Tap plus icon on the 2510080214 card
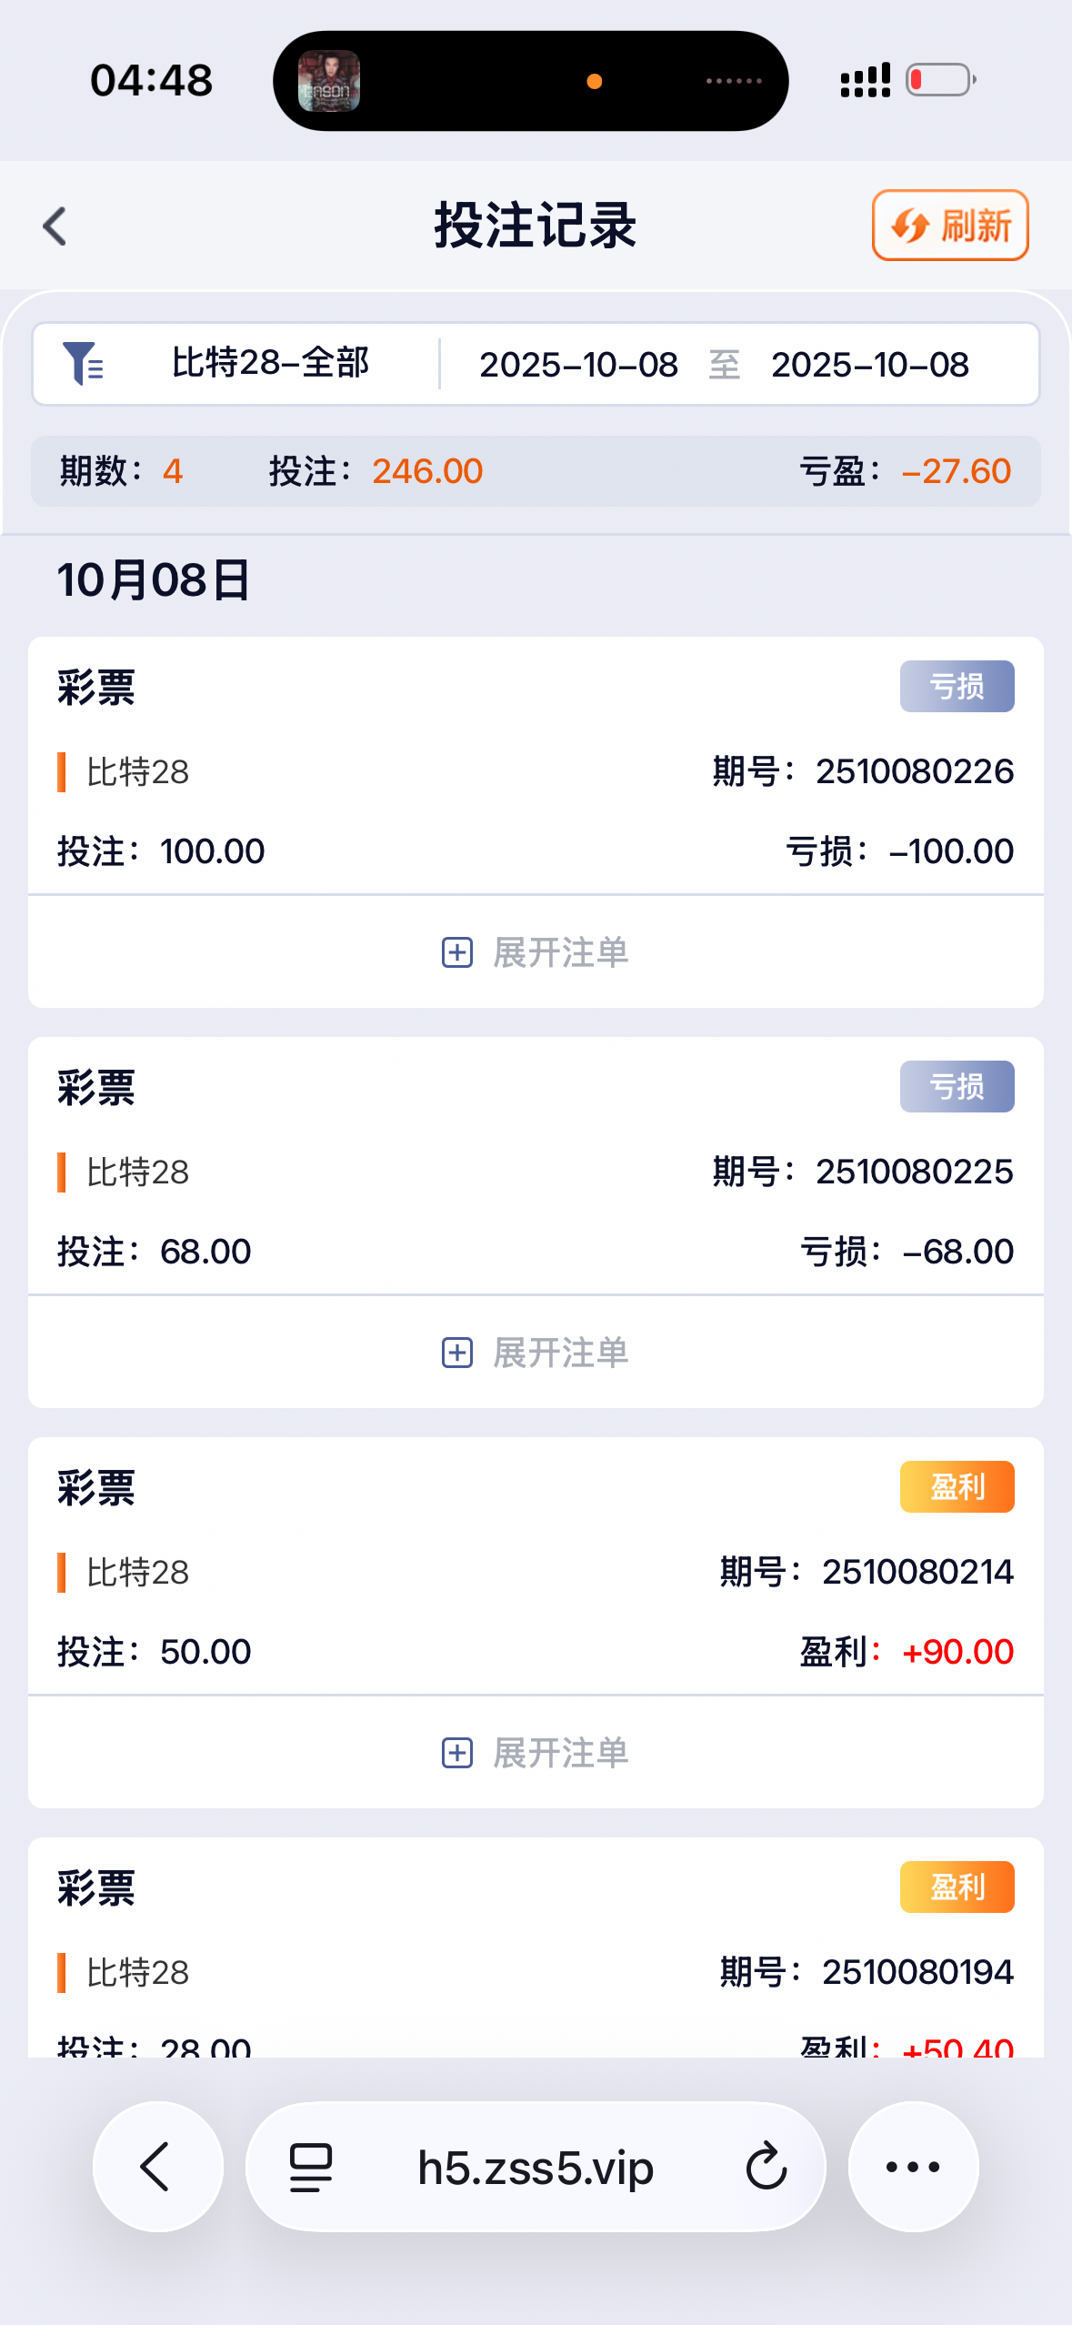The width and height of the screenshot is (1072, 2325). click(456, 1753)
